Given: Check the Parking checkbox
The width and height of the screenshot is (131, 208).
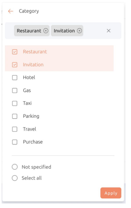Looking at the screenshot, I should click(15, 116).
